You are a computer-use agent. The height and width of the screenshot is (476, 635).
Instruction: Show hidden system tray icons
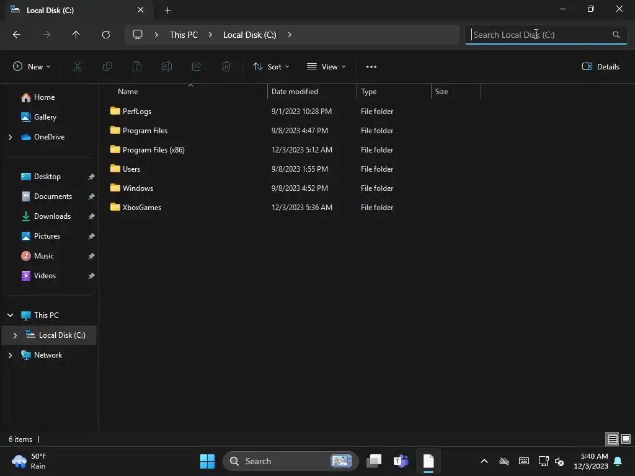(x=484, y=461)
